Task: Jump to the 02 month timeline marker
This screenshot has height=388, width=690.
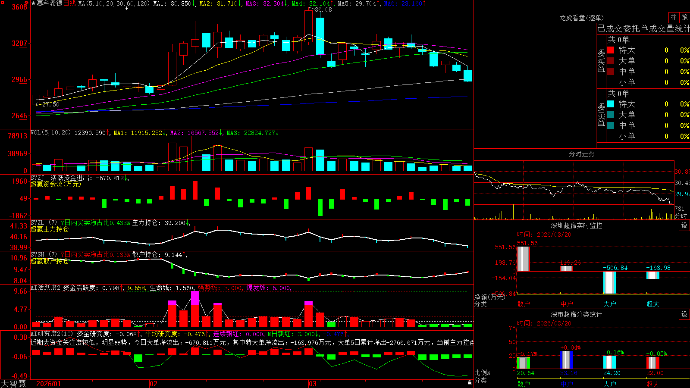Action: point(154,384)
